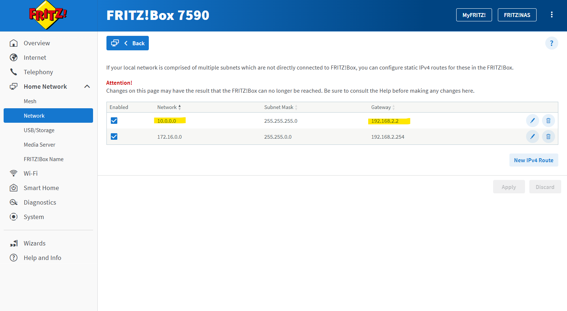Click the 192.168.2.2 gateway cell
This screenshot has height=311, width=567.
tap(385, 121)
